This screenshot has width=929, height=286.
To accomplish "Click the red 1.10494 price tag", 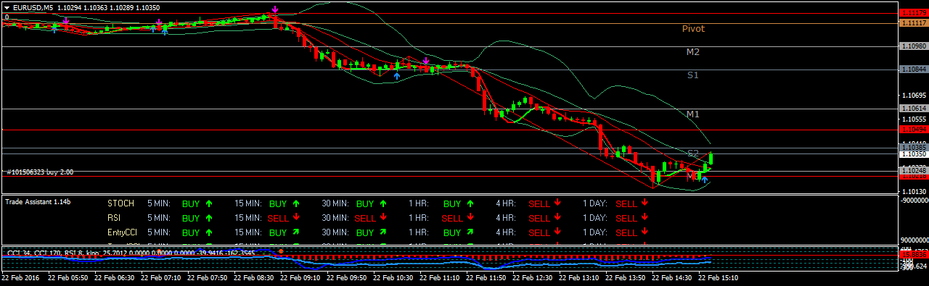I will coord(913,129).
